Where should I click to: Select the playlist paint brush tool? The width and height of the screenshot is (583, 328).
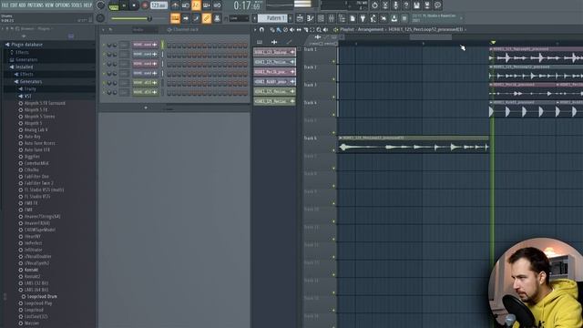pyautogui.click(x=279, y=30)
